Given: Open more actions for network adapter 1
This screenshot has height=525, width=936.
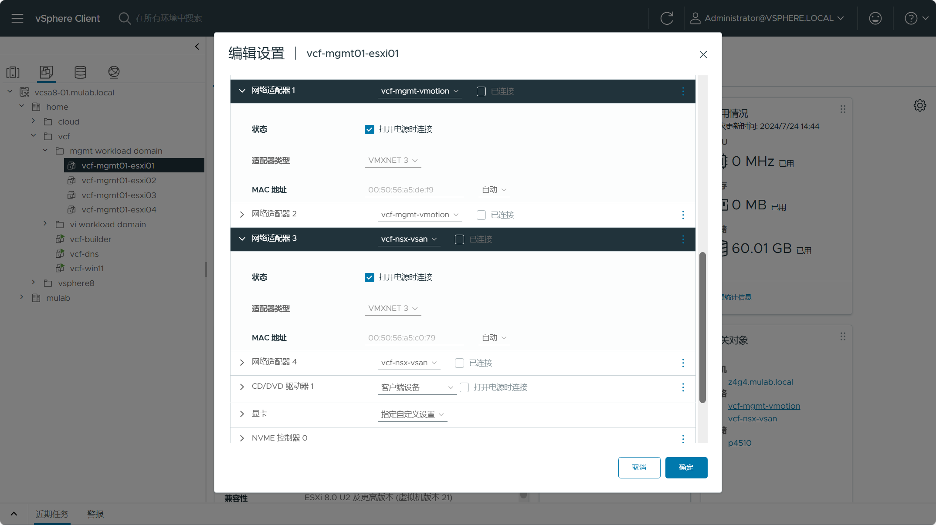Looking at the screenshot, I should tap(683, 91).
